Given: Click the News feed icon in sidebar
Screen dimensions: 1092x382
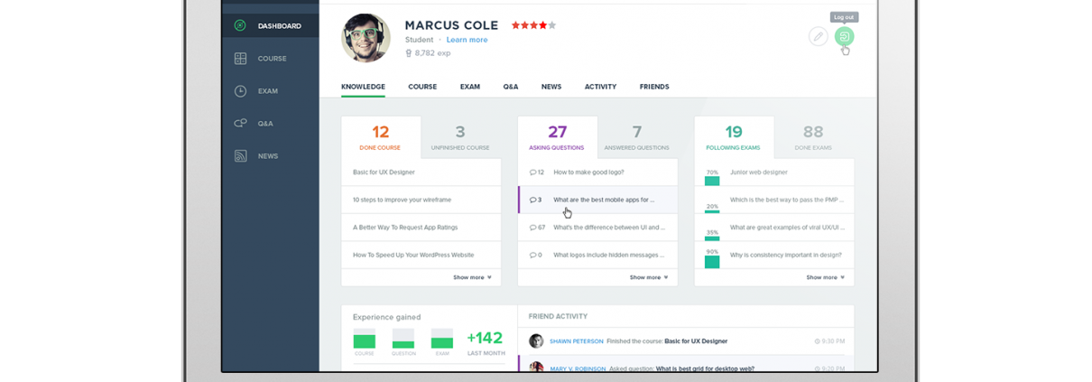Looking at the screenshot, I should pos(240,156).
